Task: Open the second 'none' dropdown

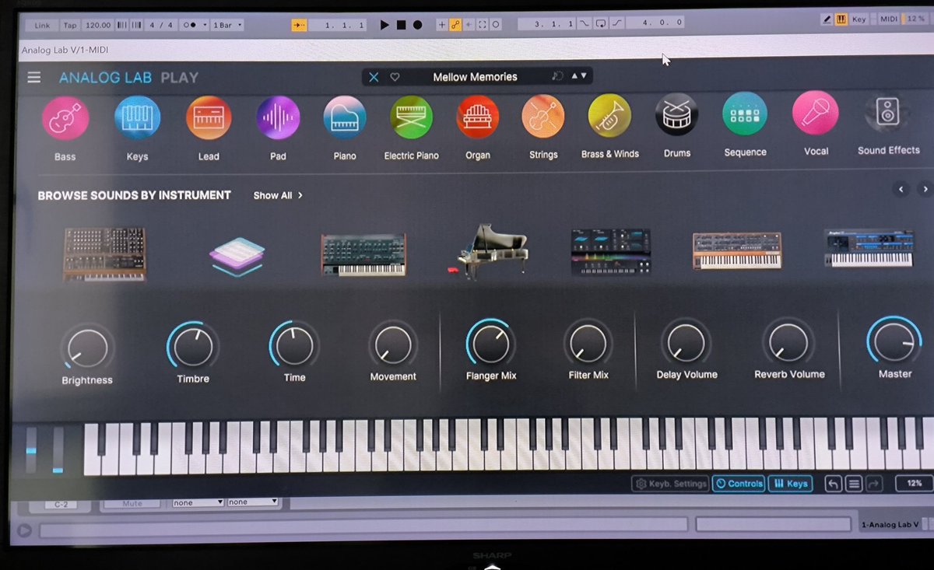Action: click(253, 502)
